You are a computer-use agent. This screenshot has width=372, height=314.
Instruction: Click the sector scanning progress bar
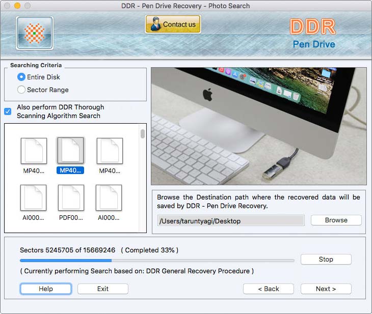[157, 261]
